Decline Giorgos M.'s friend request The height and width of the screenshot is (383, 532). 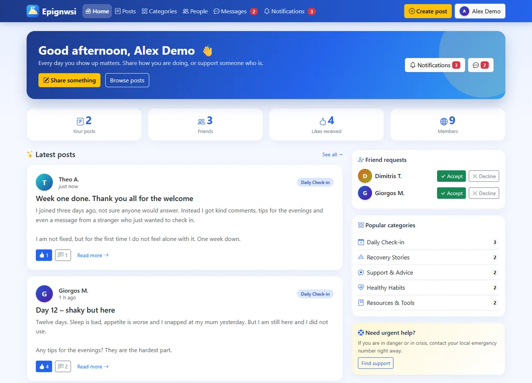[484, 193]
